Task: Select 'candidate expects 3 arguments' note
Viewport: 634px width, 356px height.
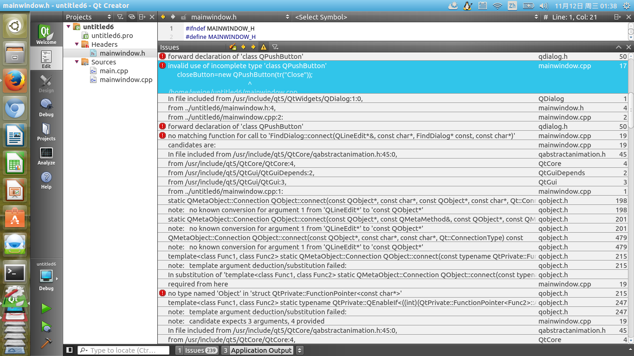Action: click(x=393, y=321)
